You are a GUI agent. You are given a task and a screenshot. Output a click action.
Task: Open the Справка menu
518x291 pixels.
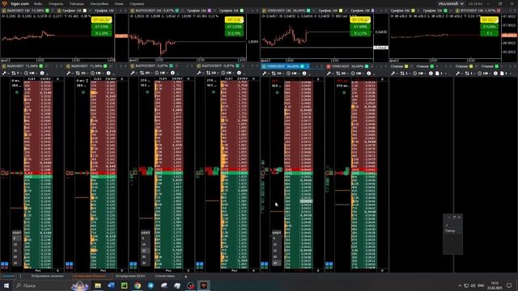pyautogui.click(x=137, y=3)
